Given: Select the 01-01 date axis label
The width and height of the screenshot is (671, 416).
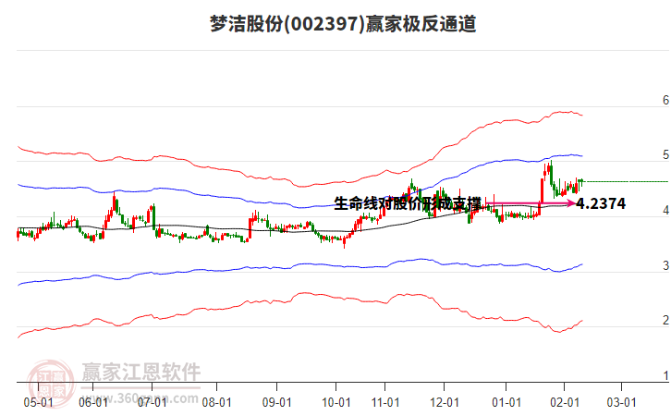Looking at the screenshot, I should 506,403.
